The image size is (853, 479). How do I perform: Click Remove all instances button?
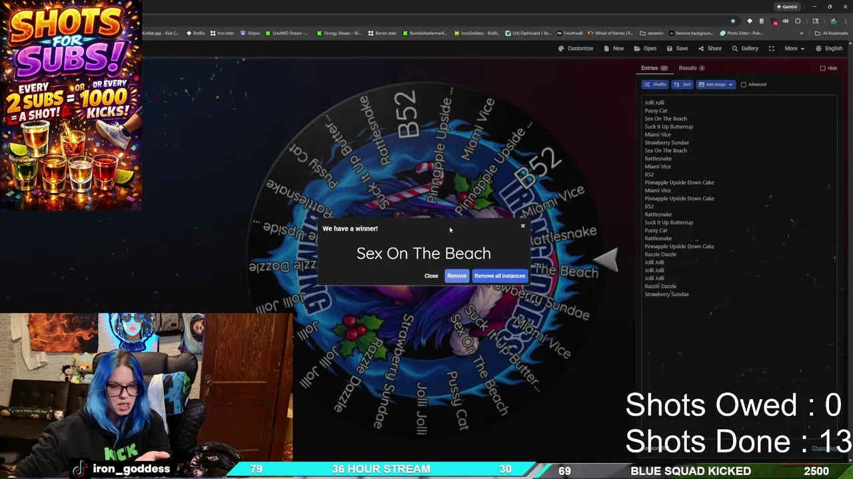click(x=500, y=276)
